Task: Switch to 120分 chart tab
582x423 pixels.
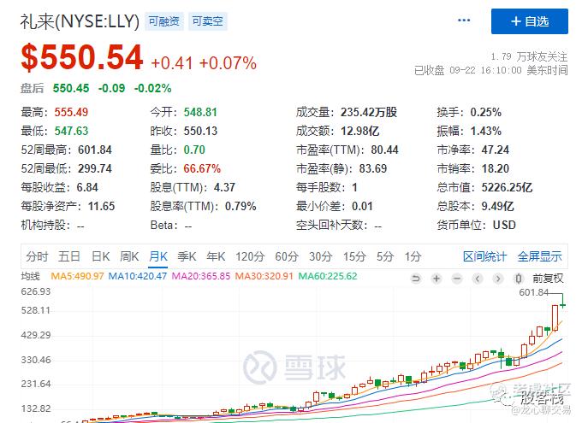Action: click(250, 256)
